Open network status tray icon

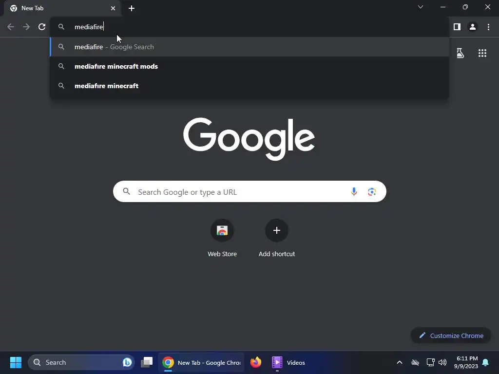pos(430,362)
